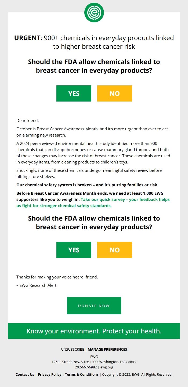Click the DONATE NOW button

(x=94, y=306)
